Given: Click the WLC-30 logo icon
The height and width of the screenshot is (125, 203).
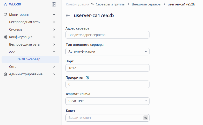Looking at the screenshot, I should pos(5,4).
